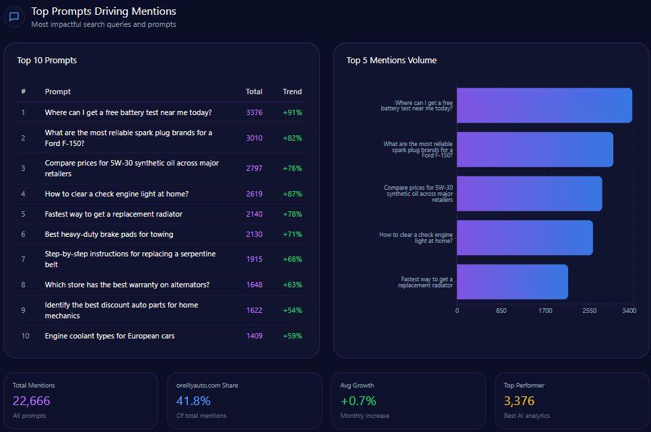This screenshot has height=432, width=651.
Task: Sort by the Total column header
Action: point(254,92)
